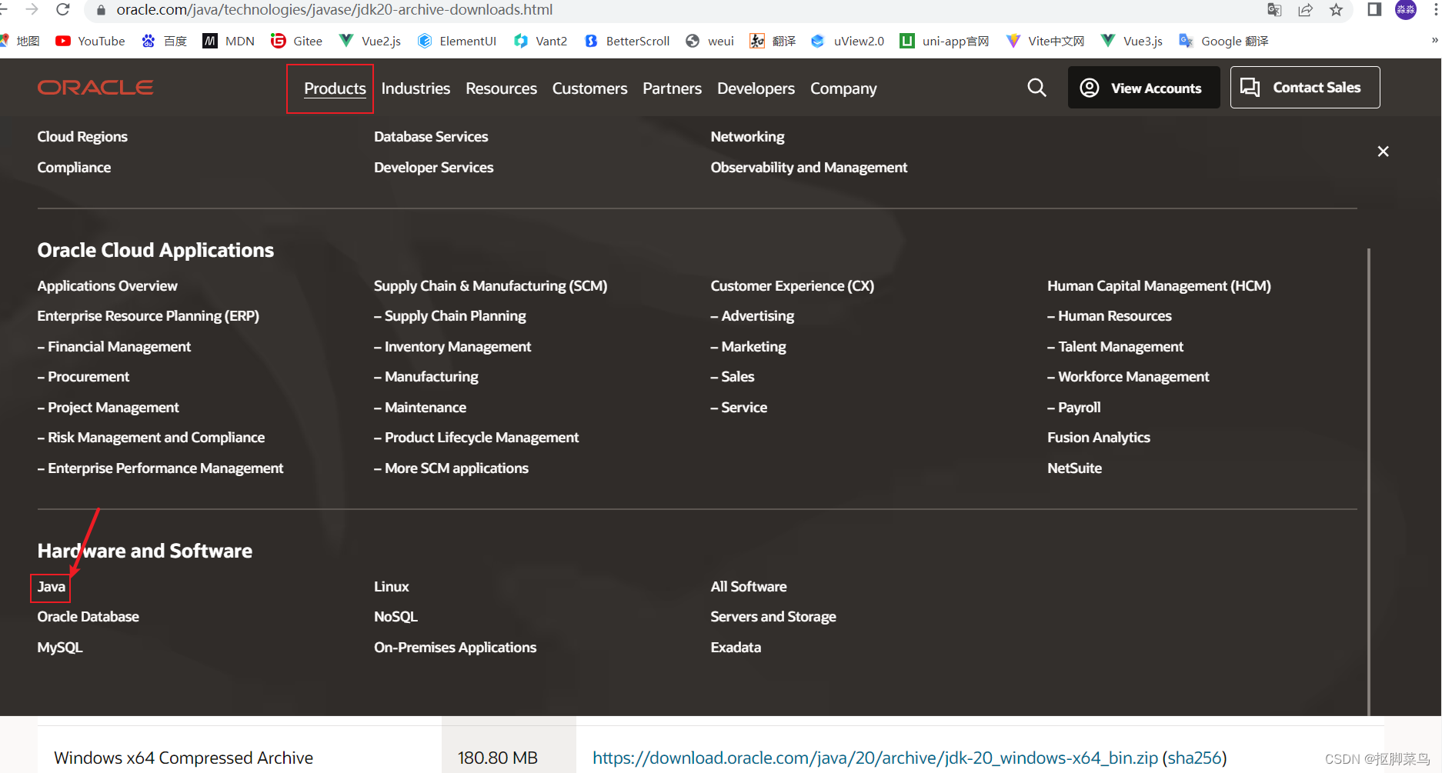This screenshot has width=1442, height=773.
Task: Open the weui bookmark
Action: click(709, 41)
